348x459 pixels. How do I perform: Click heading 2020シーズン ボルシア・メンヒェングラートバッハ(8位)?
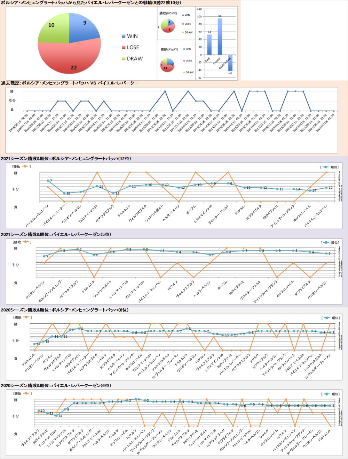[65, 310]
